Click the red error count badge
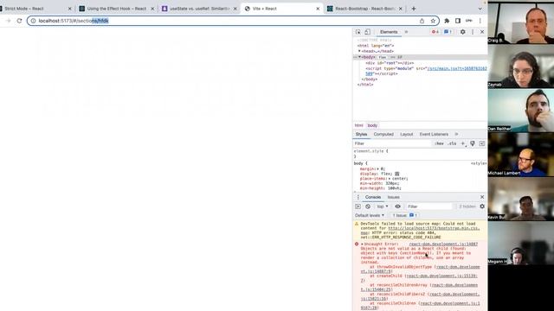This screenshot has height=311, width=554. point(435,32)
